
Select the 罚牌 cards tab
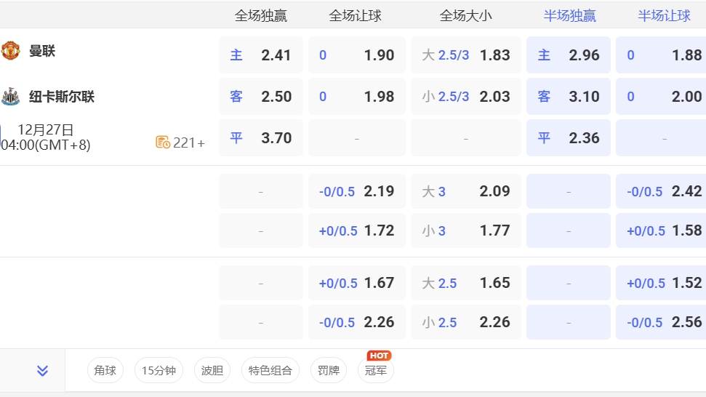tap(329, 371)
